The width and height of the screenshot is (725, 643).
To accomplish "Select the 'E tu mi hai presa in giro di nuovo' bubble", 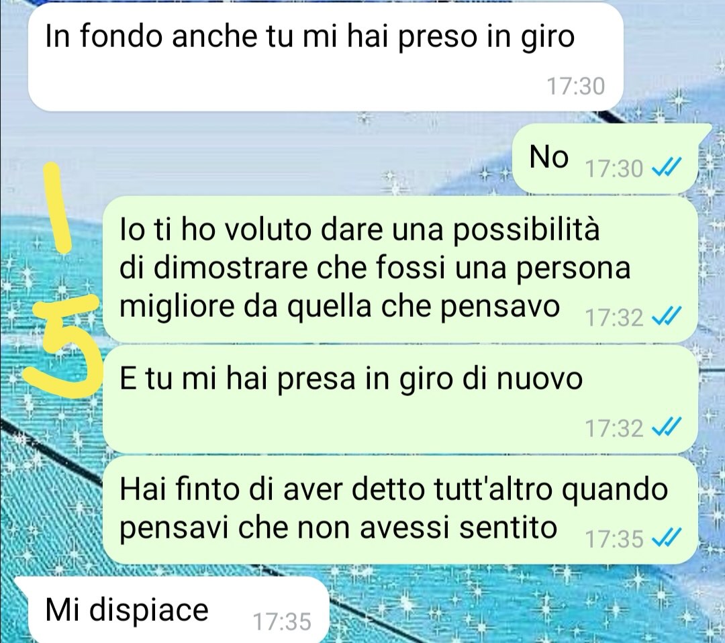I will point(400,399).
